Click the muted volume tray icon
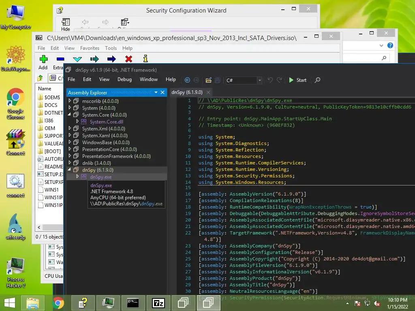The width and height of the screenshot is (415, 311). [x=377, y=304]
